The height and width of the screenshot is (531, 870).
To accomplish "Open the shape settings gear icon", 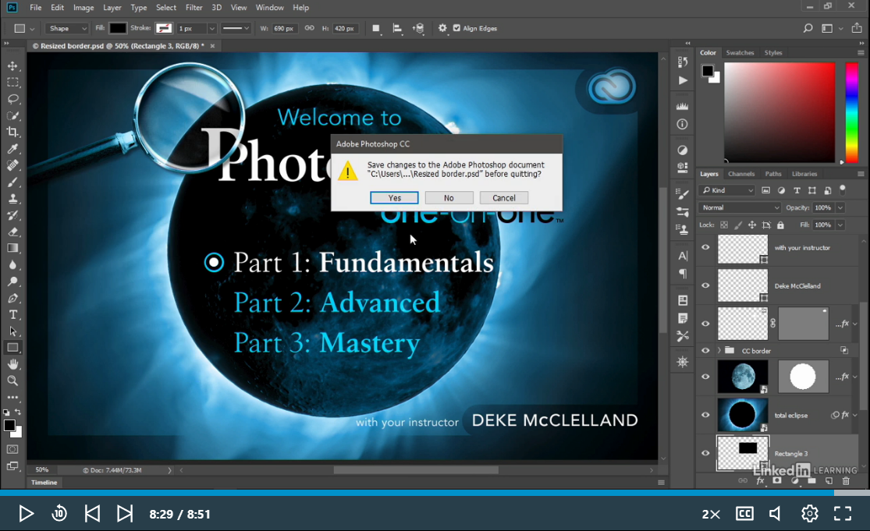I will coord(442,28).
